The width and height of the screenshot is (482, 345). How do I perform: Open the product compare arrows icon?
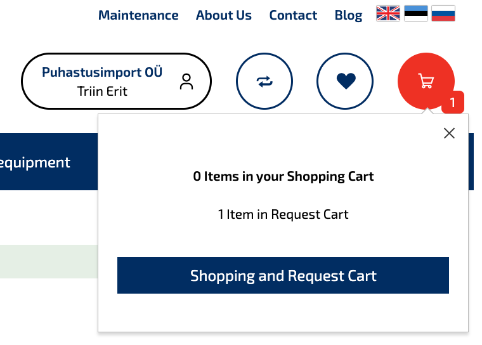click(x=264, y=81)
